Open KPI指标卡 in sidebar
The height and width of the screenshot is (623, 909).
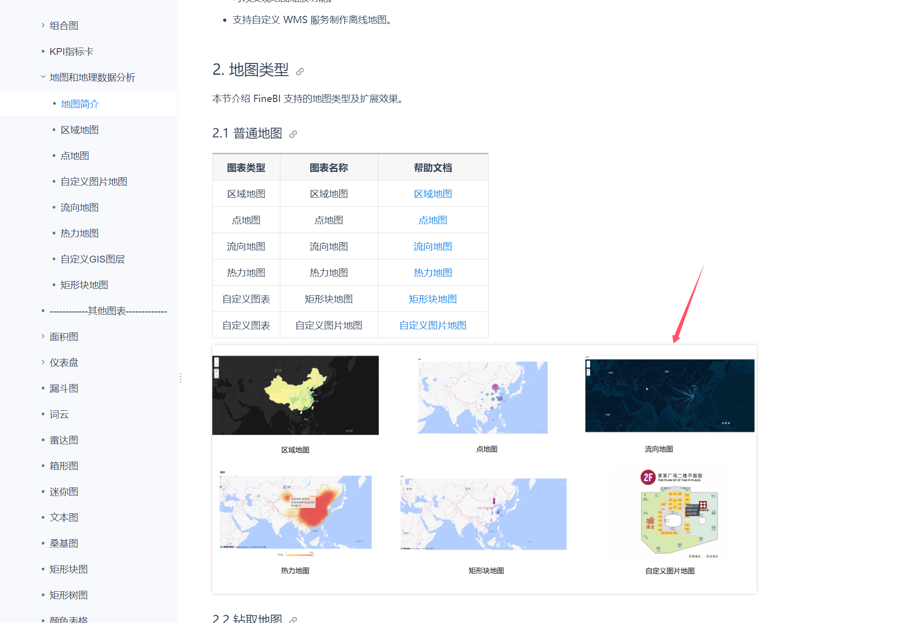pos(71,51)
